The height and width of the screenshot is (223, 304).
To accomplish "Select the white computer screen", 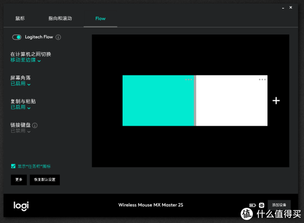I will [232, 100].
